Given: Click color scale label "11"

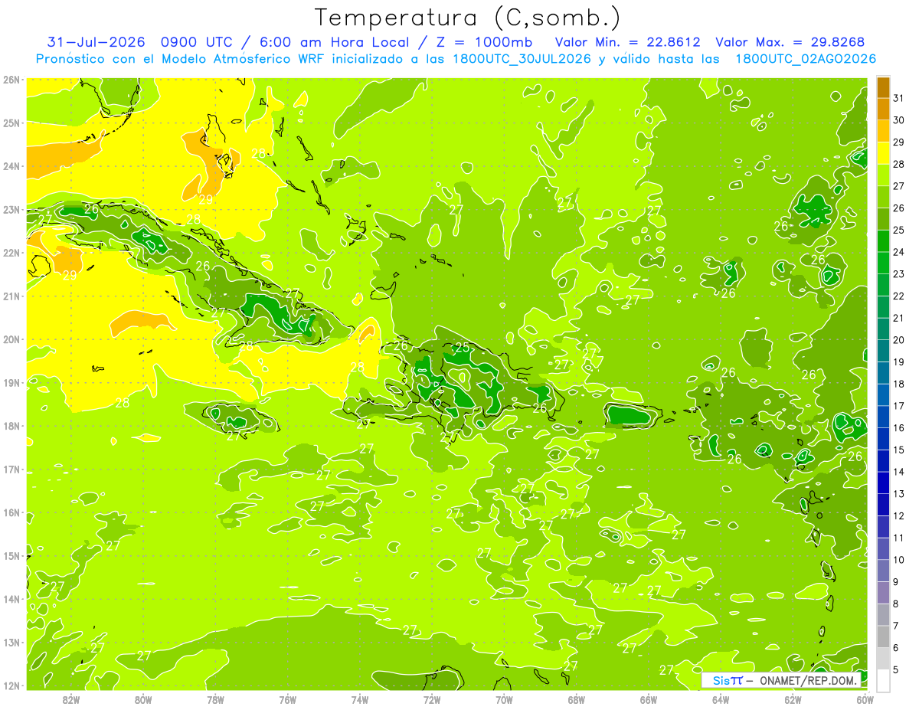Looking at the screenshot, I should click(x=898, y=538).
